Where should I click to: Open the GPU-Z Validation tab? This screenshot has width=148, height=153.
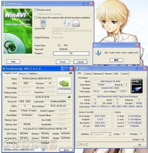point(33,73)
